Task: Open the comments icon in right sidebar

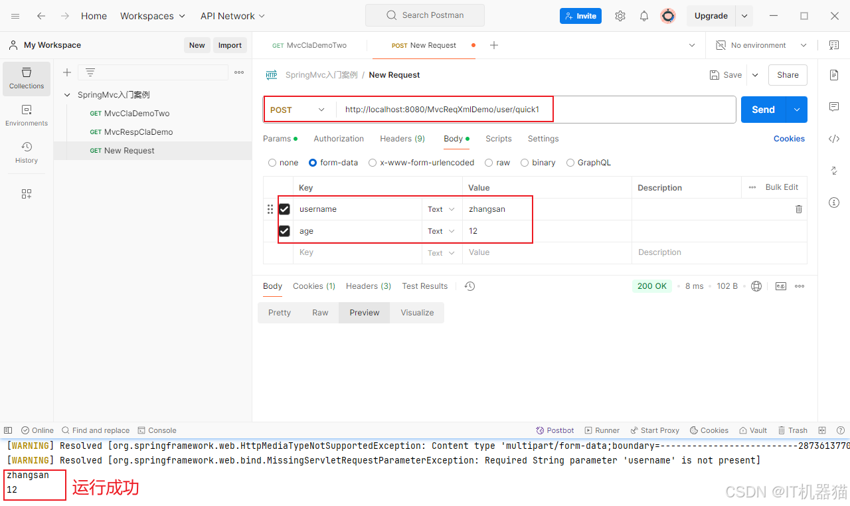Action: click(834, 107)
